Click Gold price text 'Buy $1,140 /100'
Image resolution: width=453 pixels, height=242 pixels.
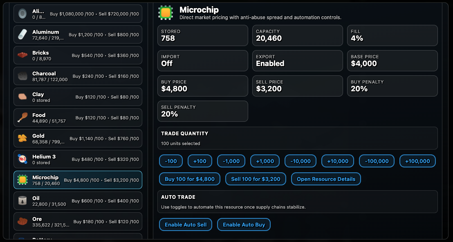pyautogui.click(x=86, y=139)
